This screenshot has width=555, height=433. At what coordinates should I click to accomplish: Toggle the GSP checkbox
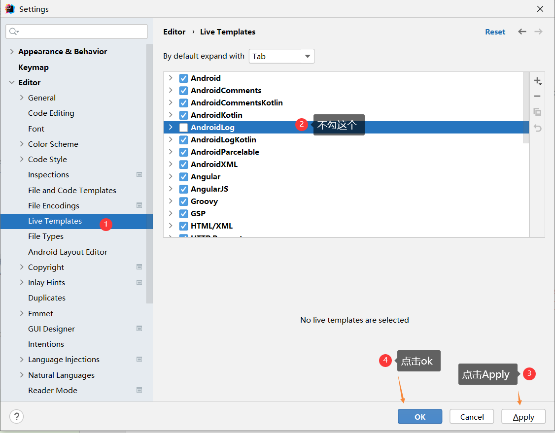click(183, 214)
